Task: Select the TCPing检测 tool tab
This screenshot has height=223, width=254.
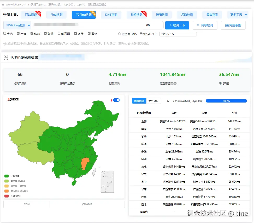Action: click(84, 15)
